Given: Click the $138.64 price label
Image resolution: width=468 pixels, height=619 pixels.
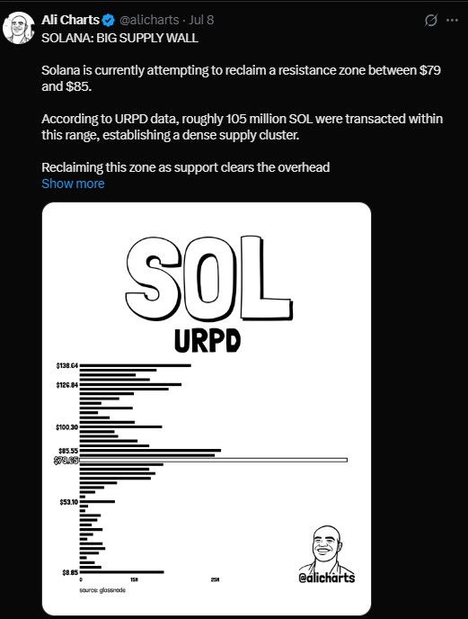Looking at the screenshot, I should click(67, 366).
